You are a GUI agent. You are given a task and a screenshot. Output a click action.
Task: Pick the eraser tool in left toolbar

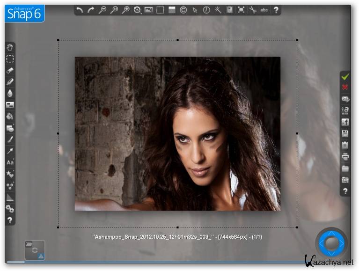click(10, 70)
